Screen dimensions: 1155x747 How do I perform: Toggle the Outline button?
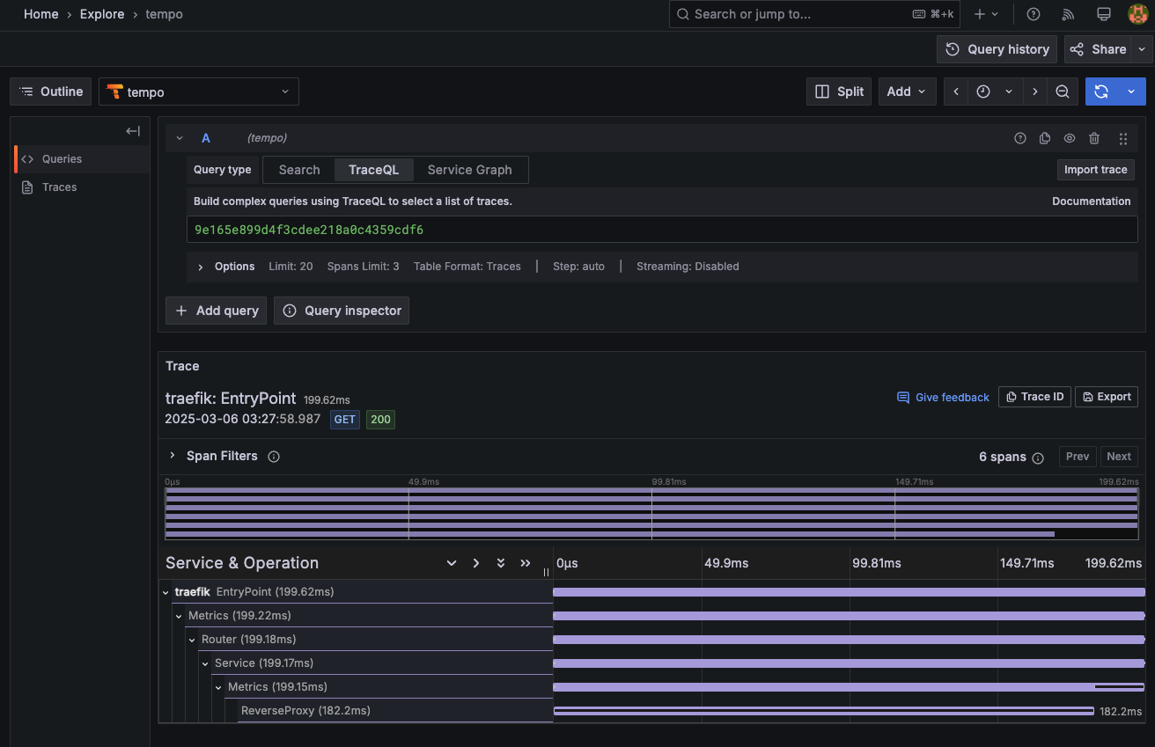(51, 92)
